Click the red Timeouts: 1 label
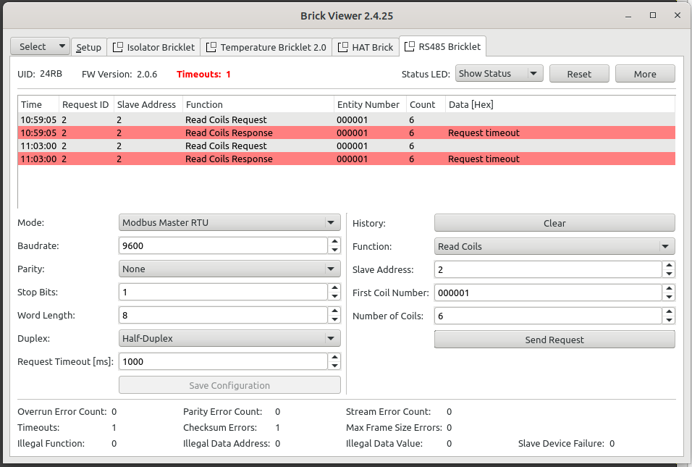Viewport: 692px width, 467px height. [x=203, y=74]
